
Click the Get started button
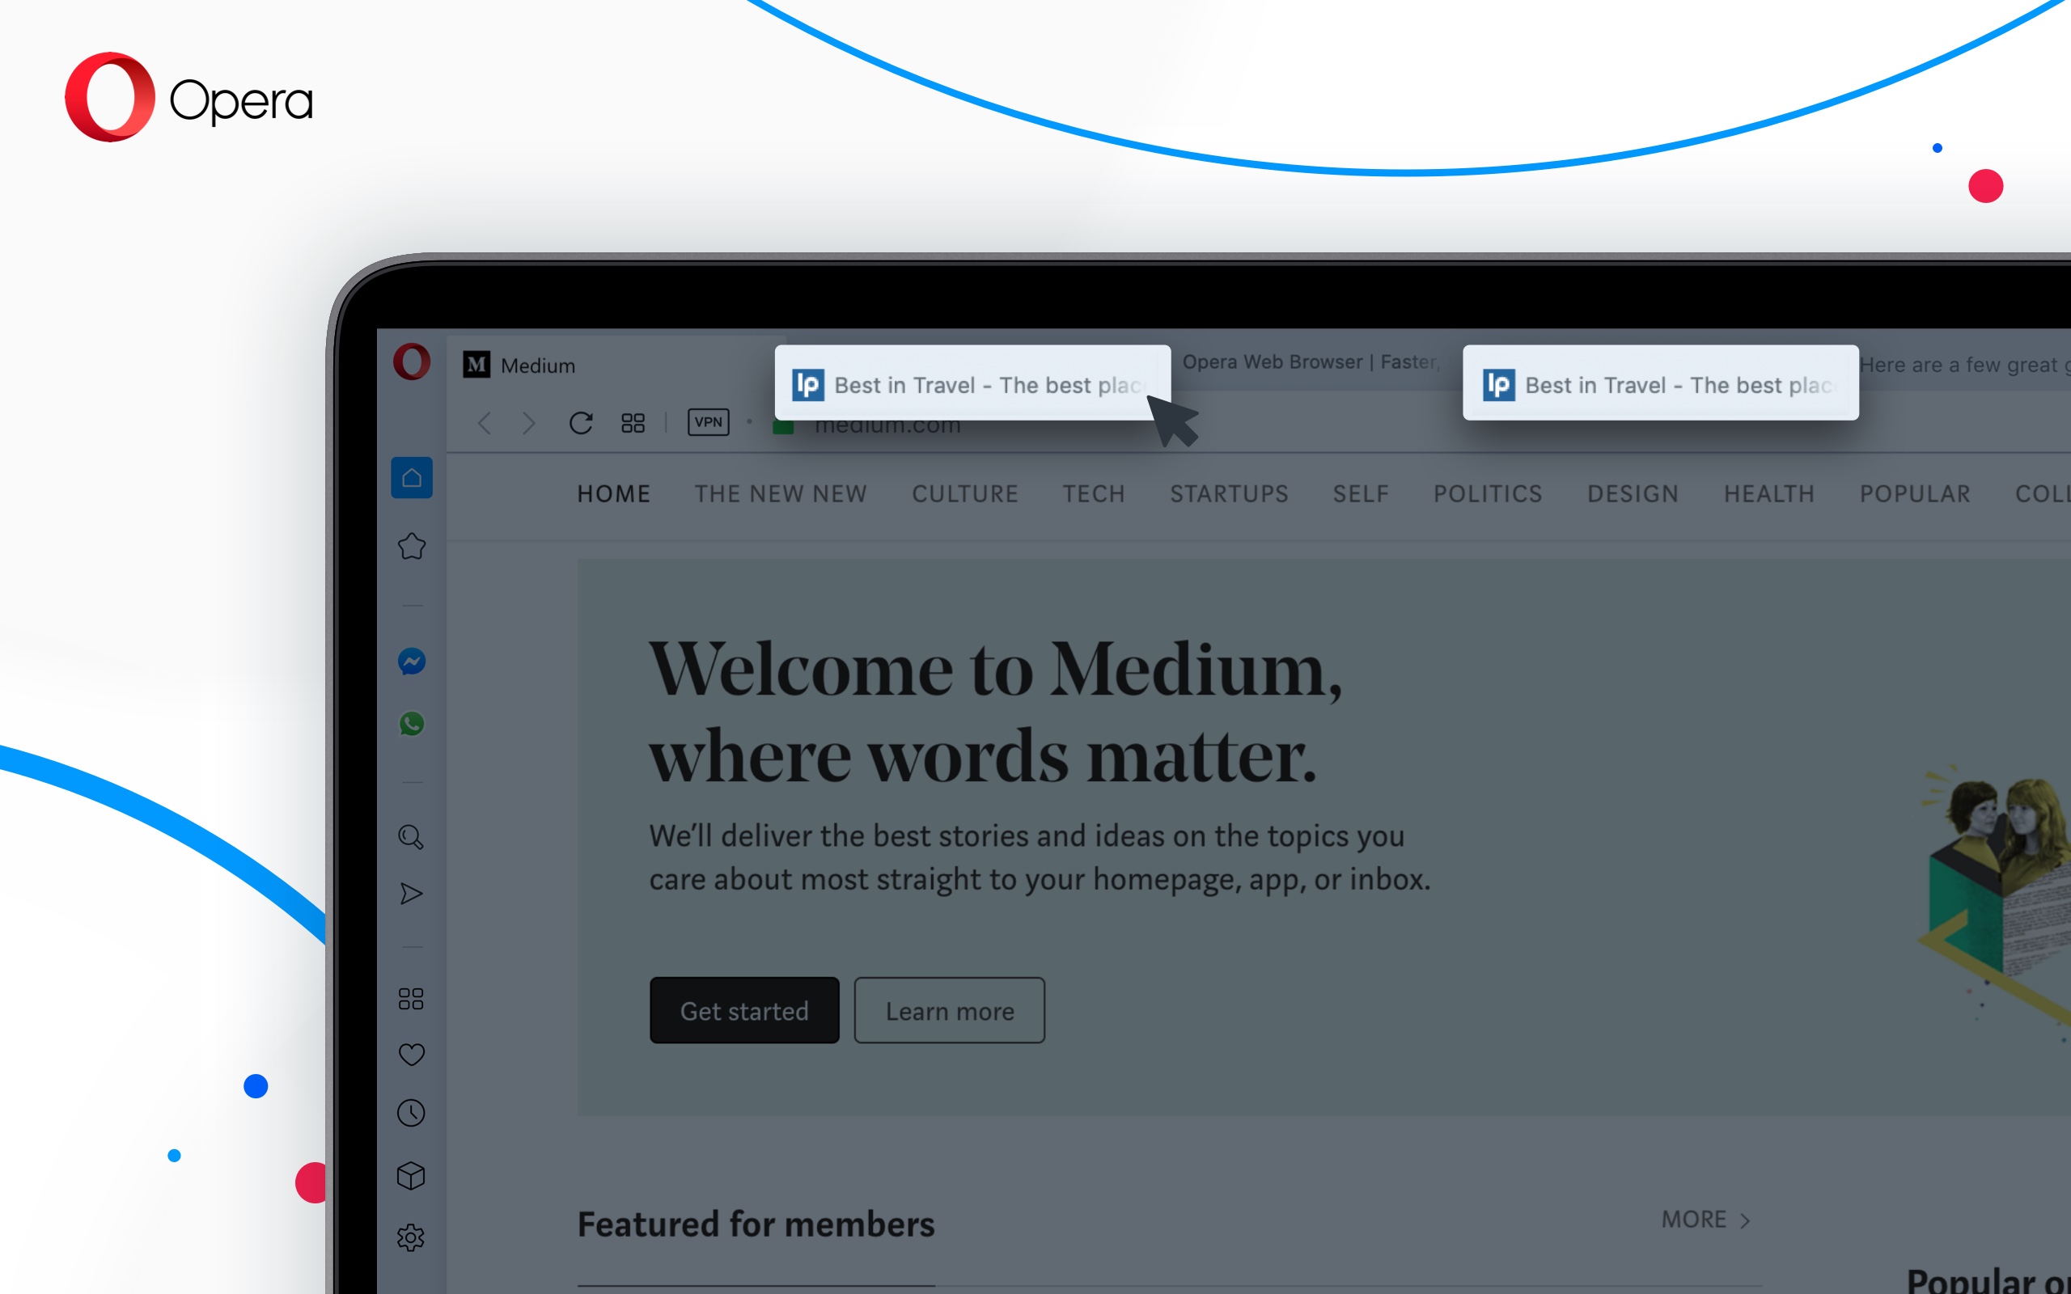[x=744, y=1011]
